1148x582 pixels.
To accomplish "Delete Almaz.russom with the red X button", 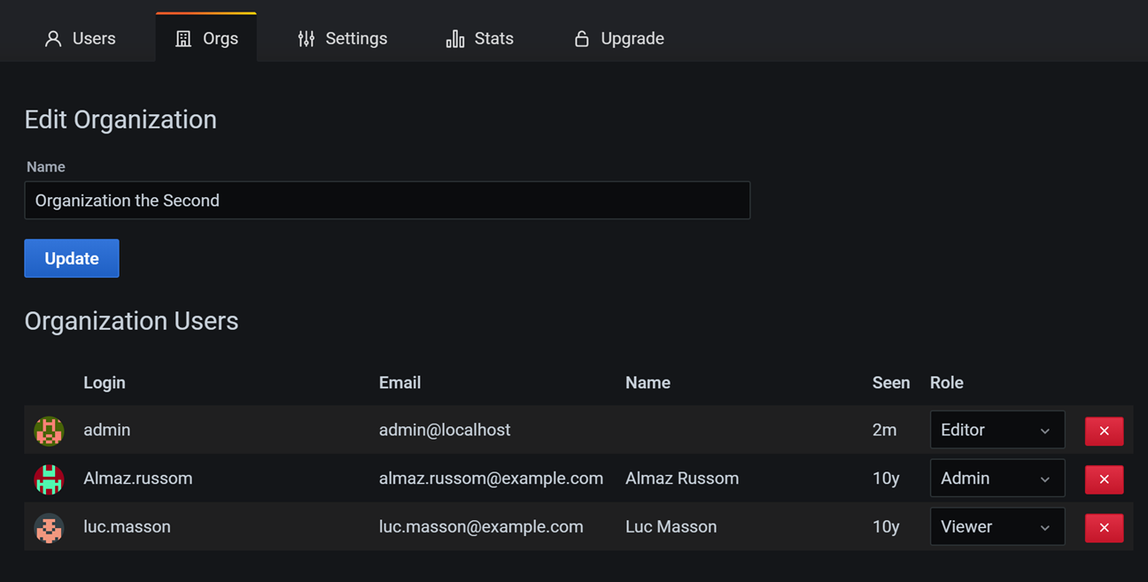I will (1104, 479).
